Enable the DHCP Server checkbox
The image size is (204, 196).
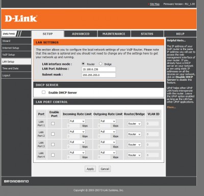(44, 92)
